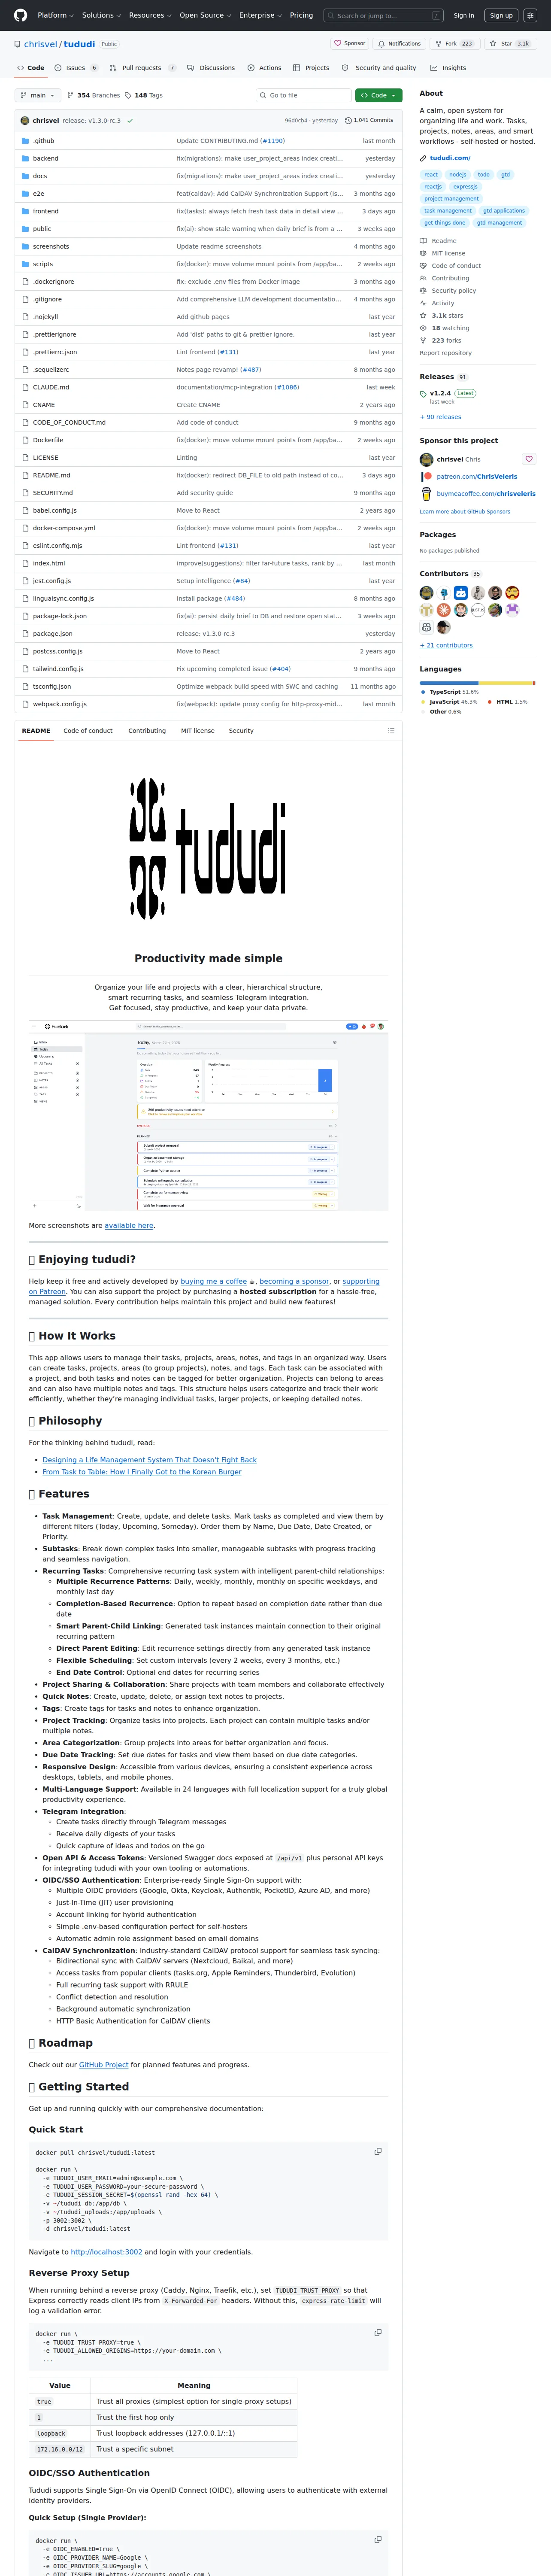
Task: Open commit history clock icon
Action: pos(348,120)
